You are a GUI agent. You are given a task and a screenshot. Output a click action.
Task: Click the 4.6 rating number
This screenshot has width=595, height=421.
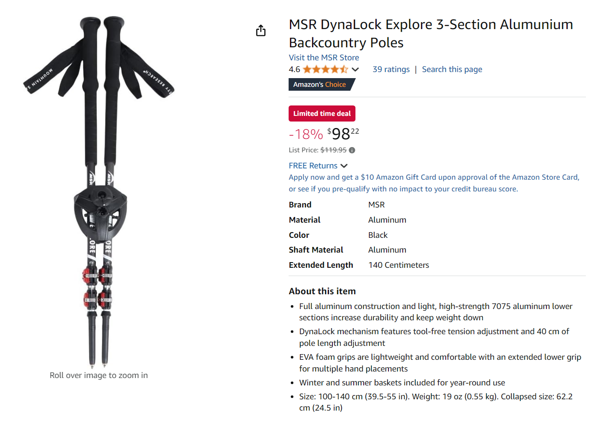coord(294,69)
